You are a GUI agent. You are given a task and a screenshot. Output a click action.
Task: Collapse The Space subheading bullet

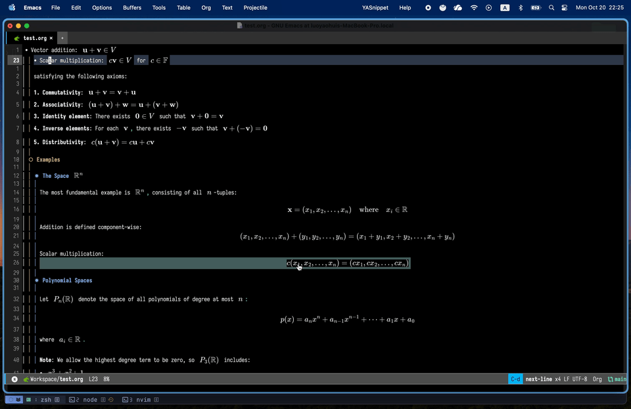point(37,176)
